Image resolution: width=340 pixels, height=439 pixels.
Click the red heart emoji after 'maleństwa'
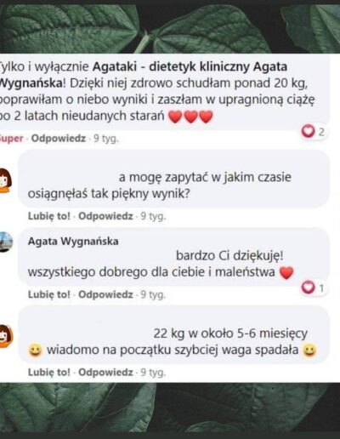coord(286,273)
